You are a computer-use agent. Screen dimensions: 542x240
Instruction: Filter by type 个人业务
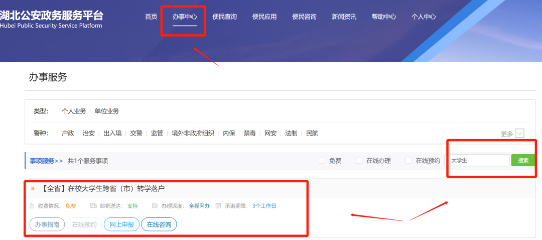74,111
